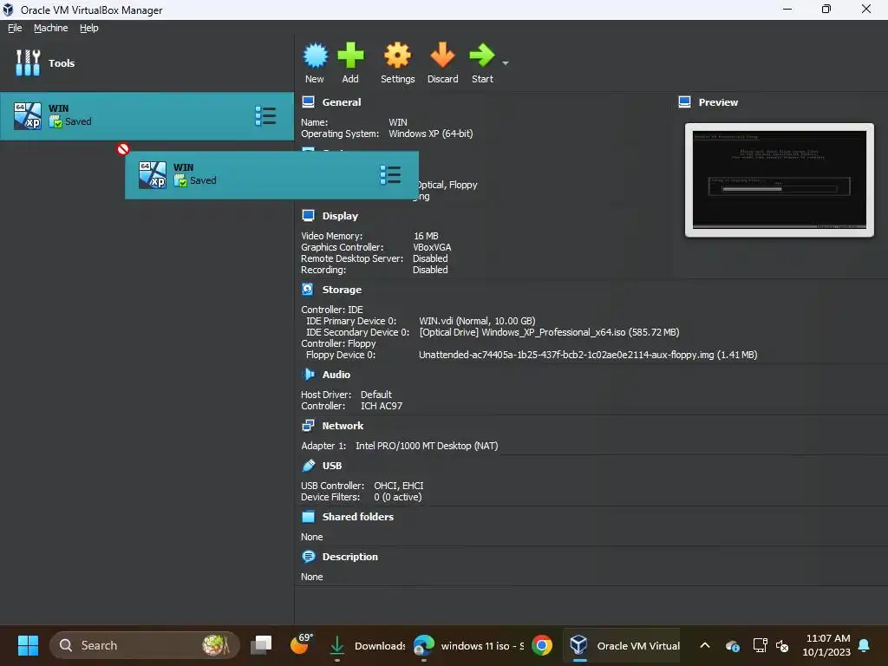Click the Preview header monitor icon

click(x=684, y=102)
